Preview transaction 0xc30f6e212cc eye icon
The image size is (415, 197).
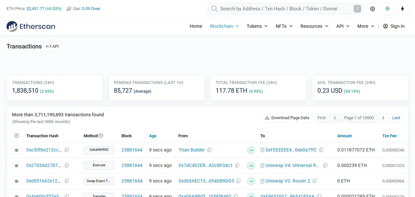17,150
